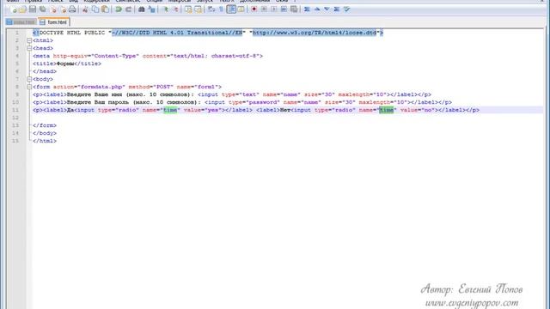Enable synchronized horizontal scrolling icon
Viewport: 550px width, 309px height.
click(x=199, y=9)
